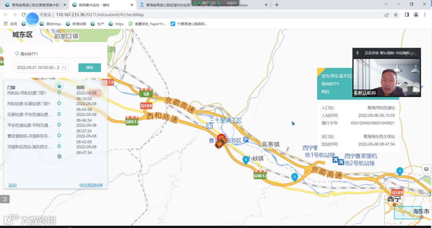Select timeline node for 河湟新区西站-海东西主
Viewport: 432px width, 228px height.
pos(59,146)
